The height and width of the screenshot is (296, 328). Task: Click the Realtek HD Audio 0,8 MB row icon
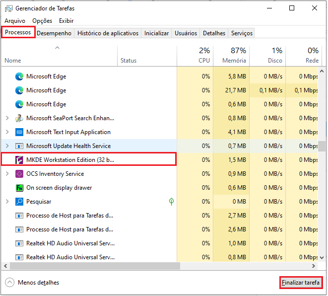click(x=19, y=257)
